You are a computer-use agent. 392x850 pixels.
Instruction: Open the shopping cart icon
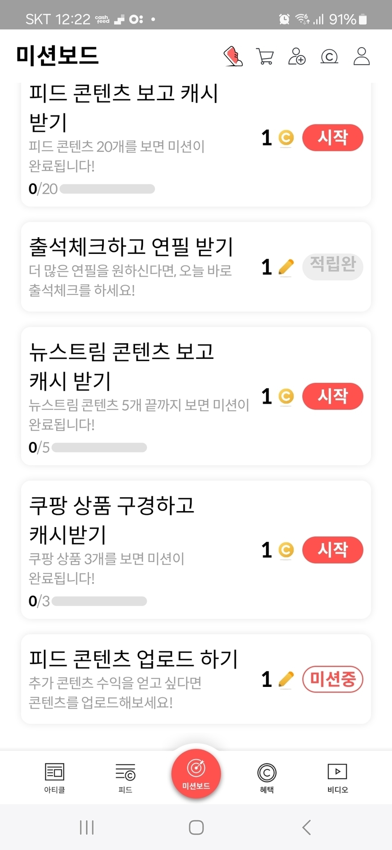pos(265,56)
